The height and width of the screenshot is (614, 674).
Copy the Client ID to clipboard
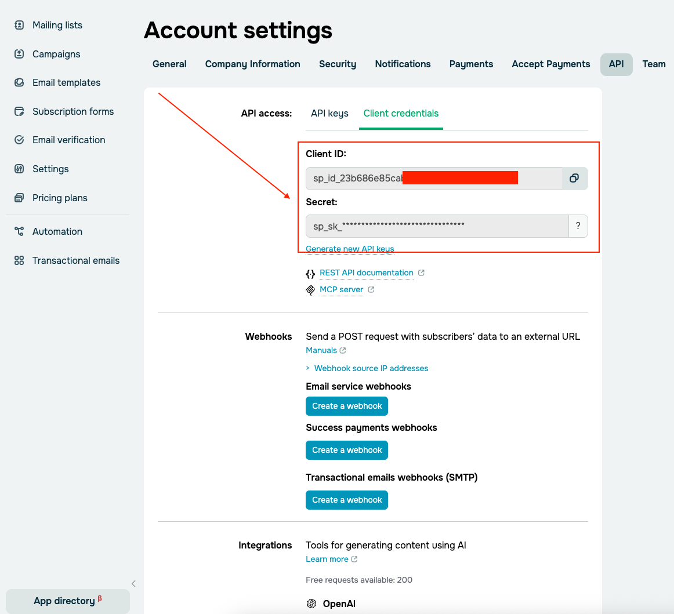pyautogui.click(x=574, y=179)
